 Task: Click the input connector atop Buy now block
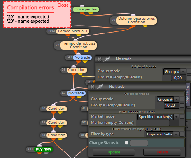coord(39,146)
